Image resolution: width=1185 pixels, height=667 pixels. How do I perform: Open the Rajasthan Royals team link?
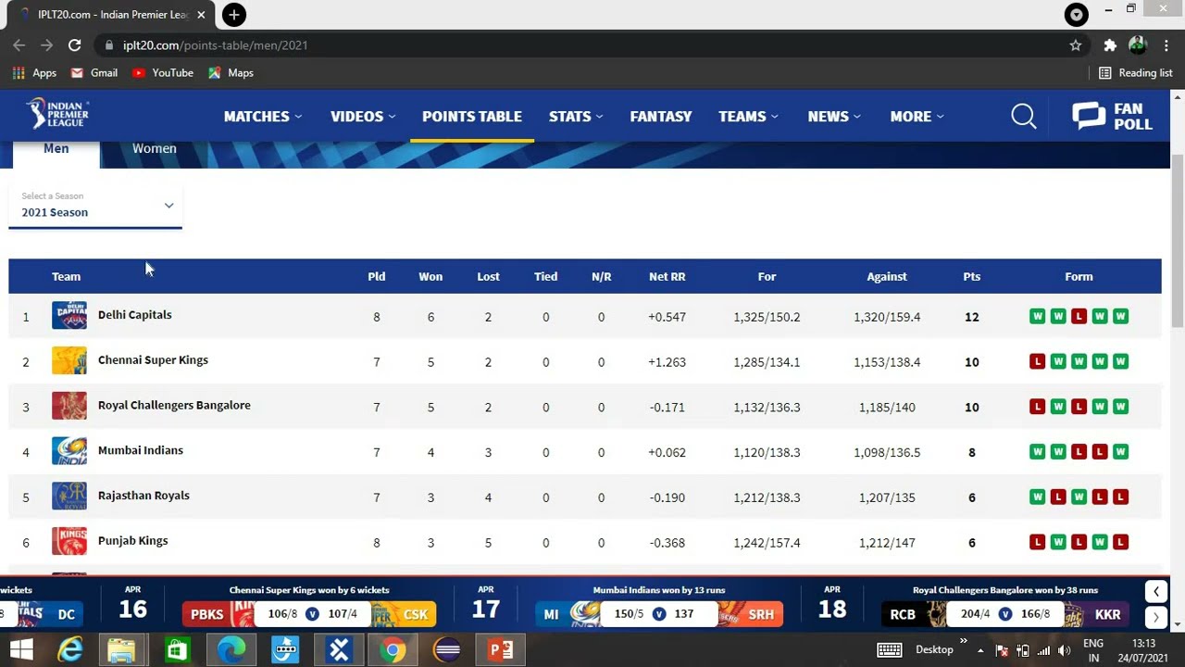143,496
